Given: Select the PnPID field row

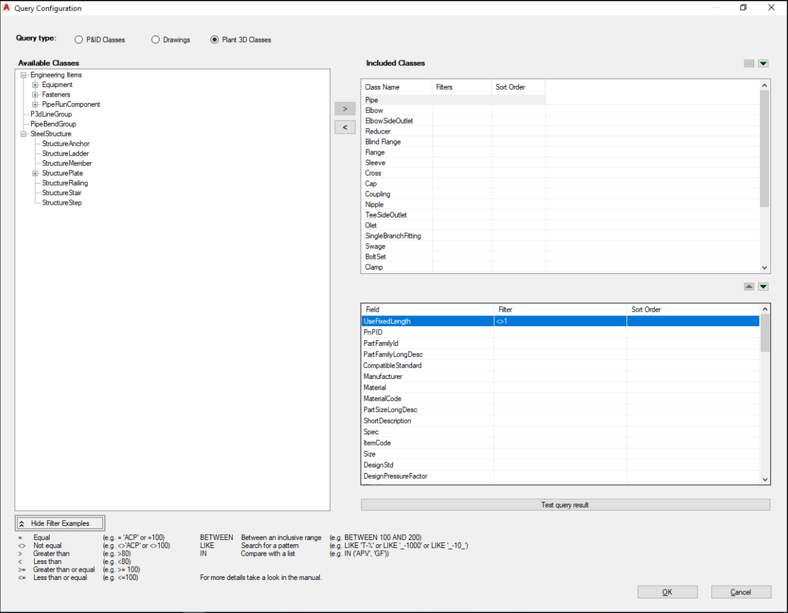Looking at the screenshot, I should point(560,333).
